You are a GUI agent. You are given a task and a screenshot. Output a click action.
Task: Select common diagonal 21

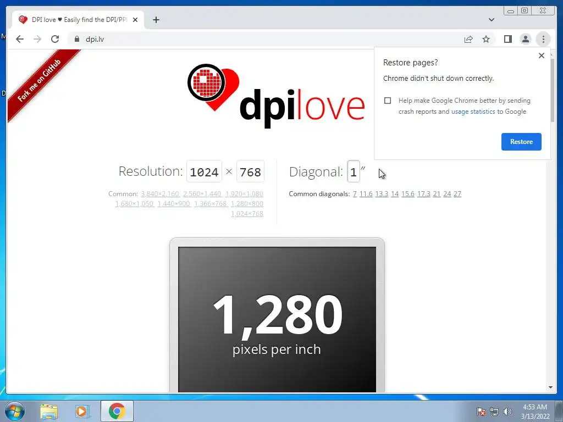pos(437,194)
